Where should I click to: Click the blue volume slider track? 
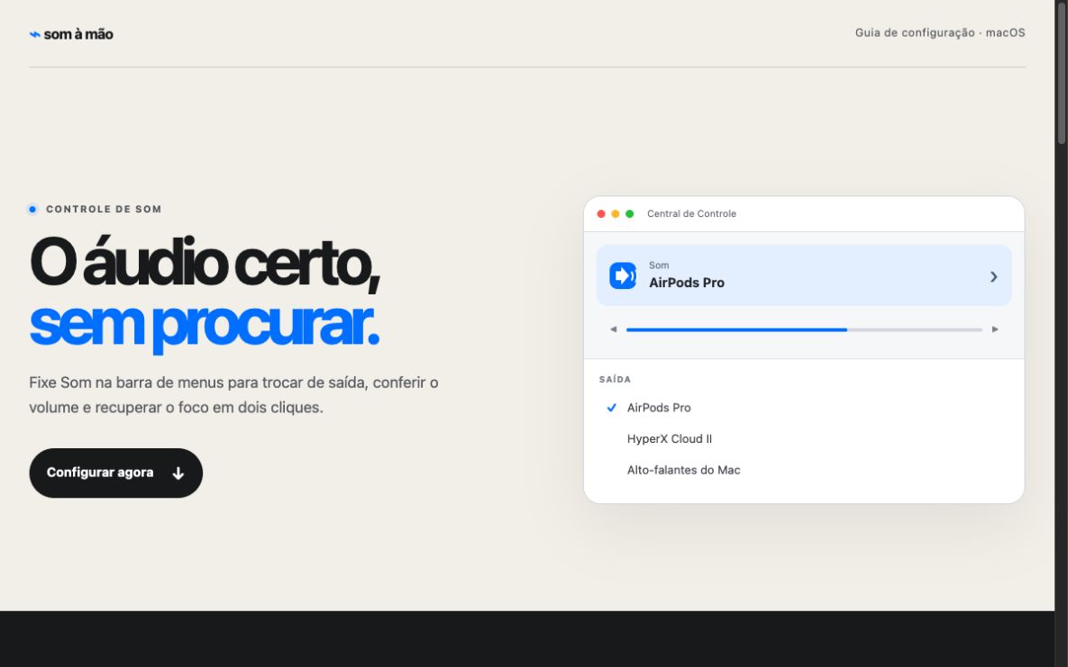pos(805,329)
